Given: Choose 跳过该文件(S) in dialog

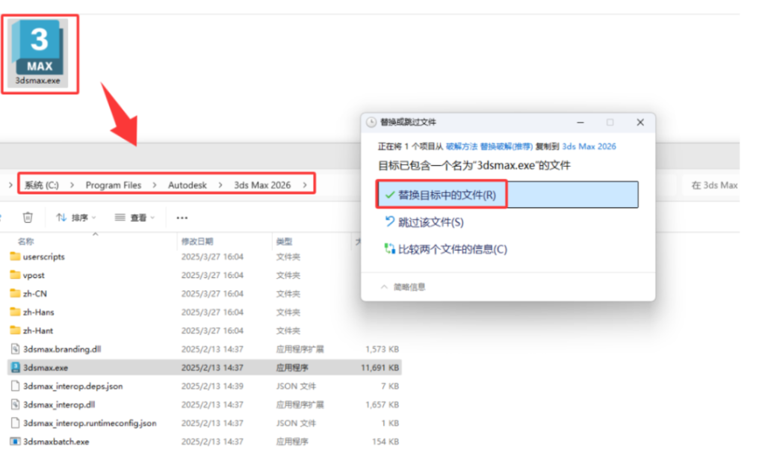Looking at the screenshot, I should click(430, 223).
